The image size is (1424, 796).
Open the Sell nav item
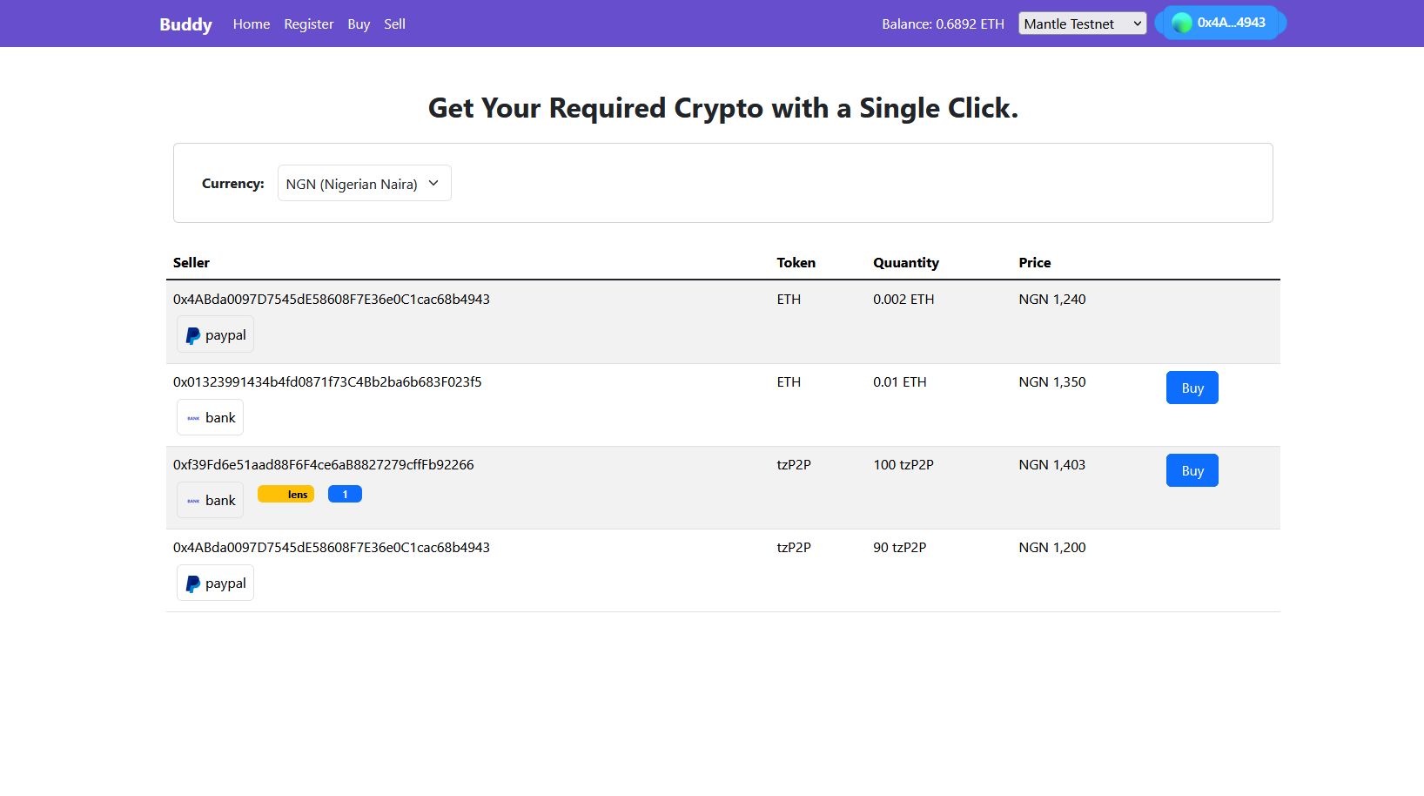click(x=394, y=24)
